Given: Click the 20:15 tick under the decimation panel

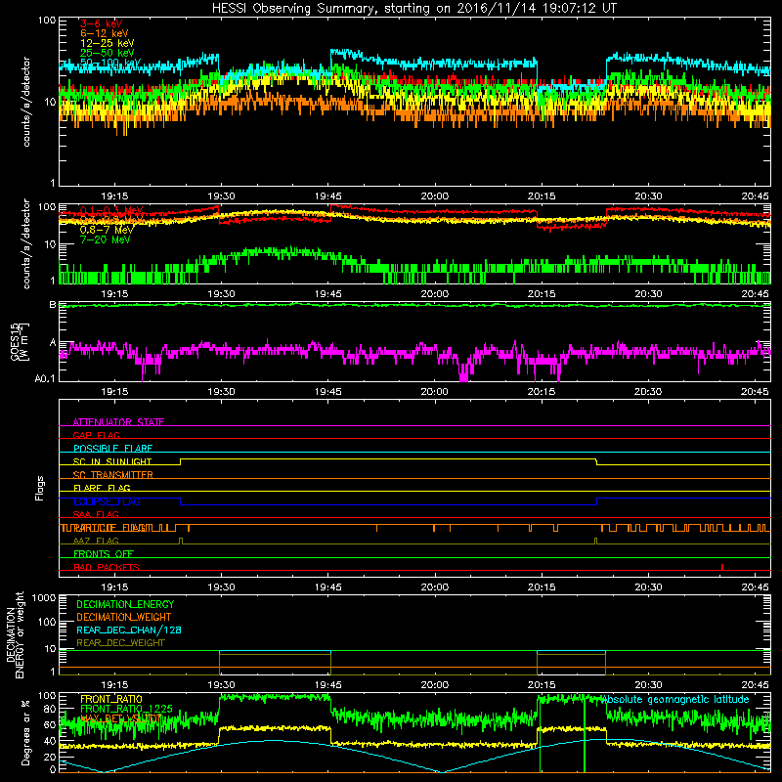Looking at the screenshot, I should tap(542, 685).
